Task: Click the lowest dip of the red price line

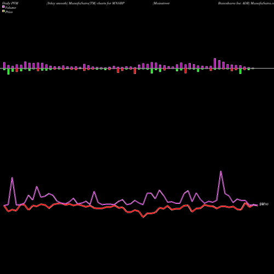Action: pyautogui.click(x=143, y=217)
